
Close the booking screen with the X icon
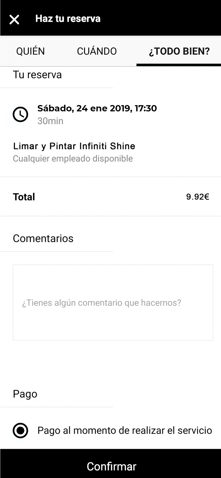(14, 19)
